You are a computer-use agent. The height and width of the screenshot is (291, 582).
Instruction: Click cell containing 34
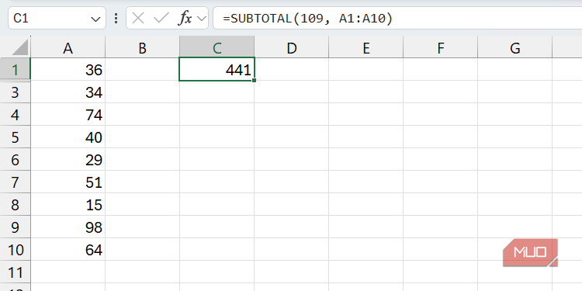tap(68, 92)
